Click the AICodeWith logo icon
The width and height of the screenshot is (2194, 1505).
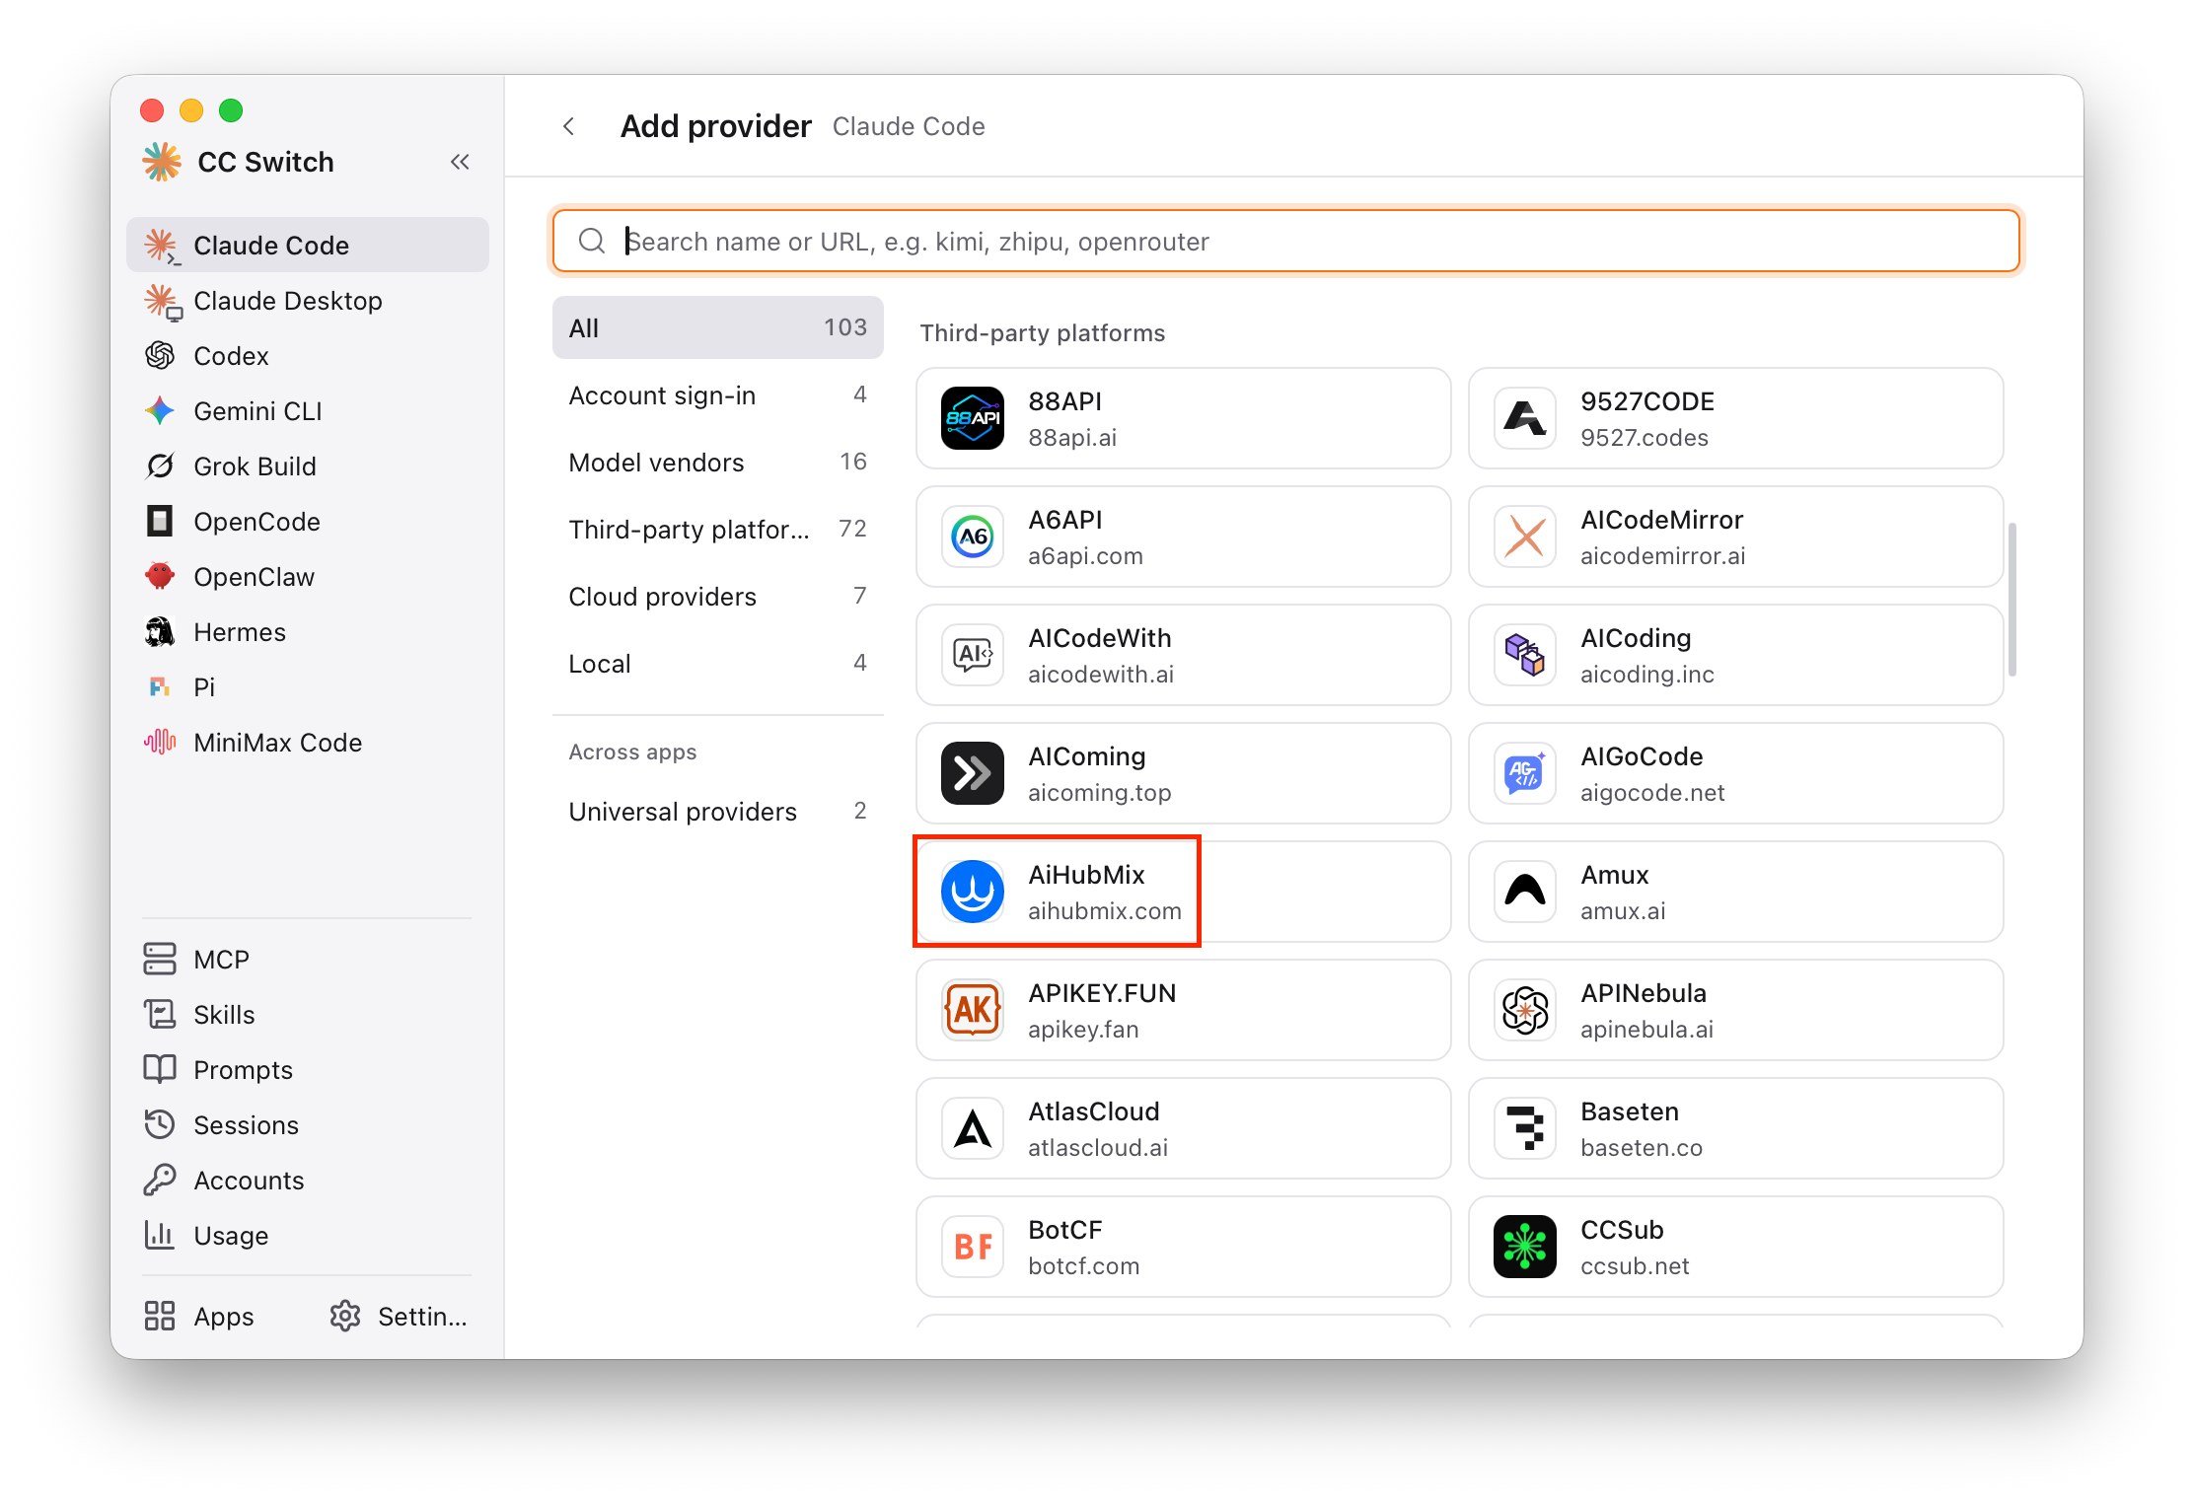tap(973, 655)
